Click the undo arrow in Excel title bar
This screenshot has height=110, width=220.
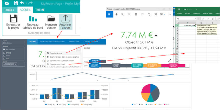pyautogui.click(x=185, y=10)
